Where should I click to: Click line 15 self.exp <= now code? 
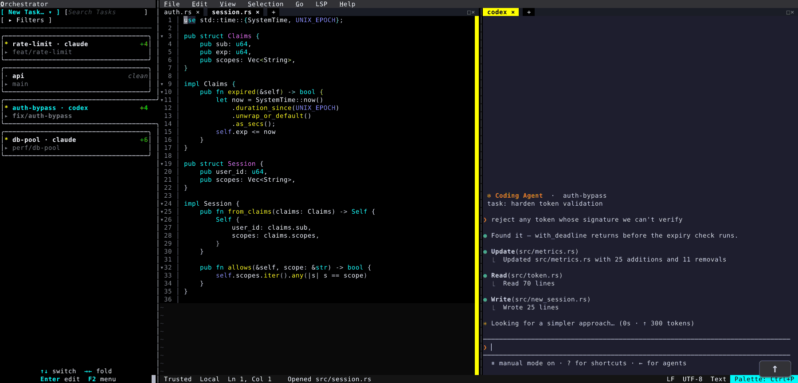tap(246, 132)
